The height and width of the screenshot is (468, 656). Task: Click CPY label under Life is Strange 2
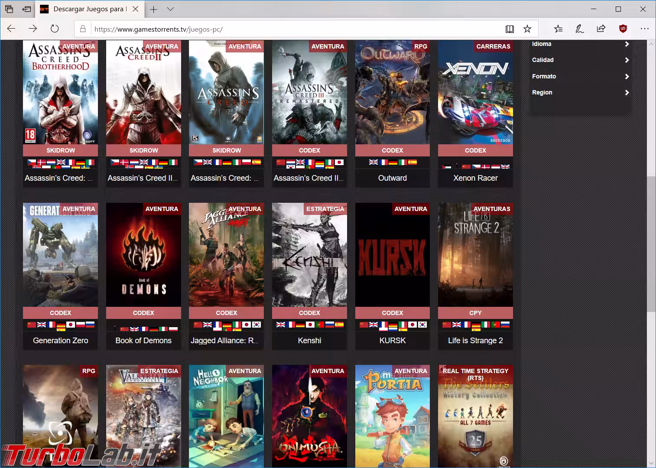[475, 313]
